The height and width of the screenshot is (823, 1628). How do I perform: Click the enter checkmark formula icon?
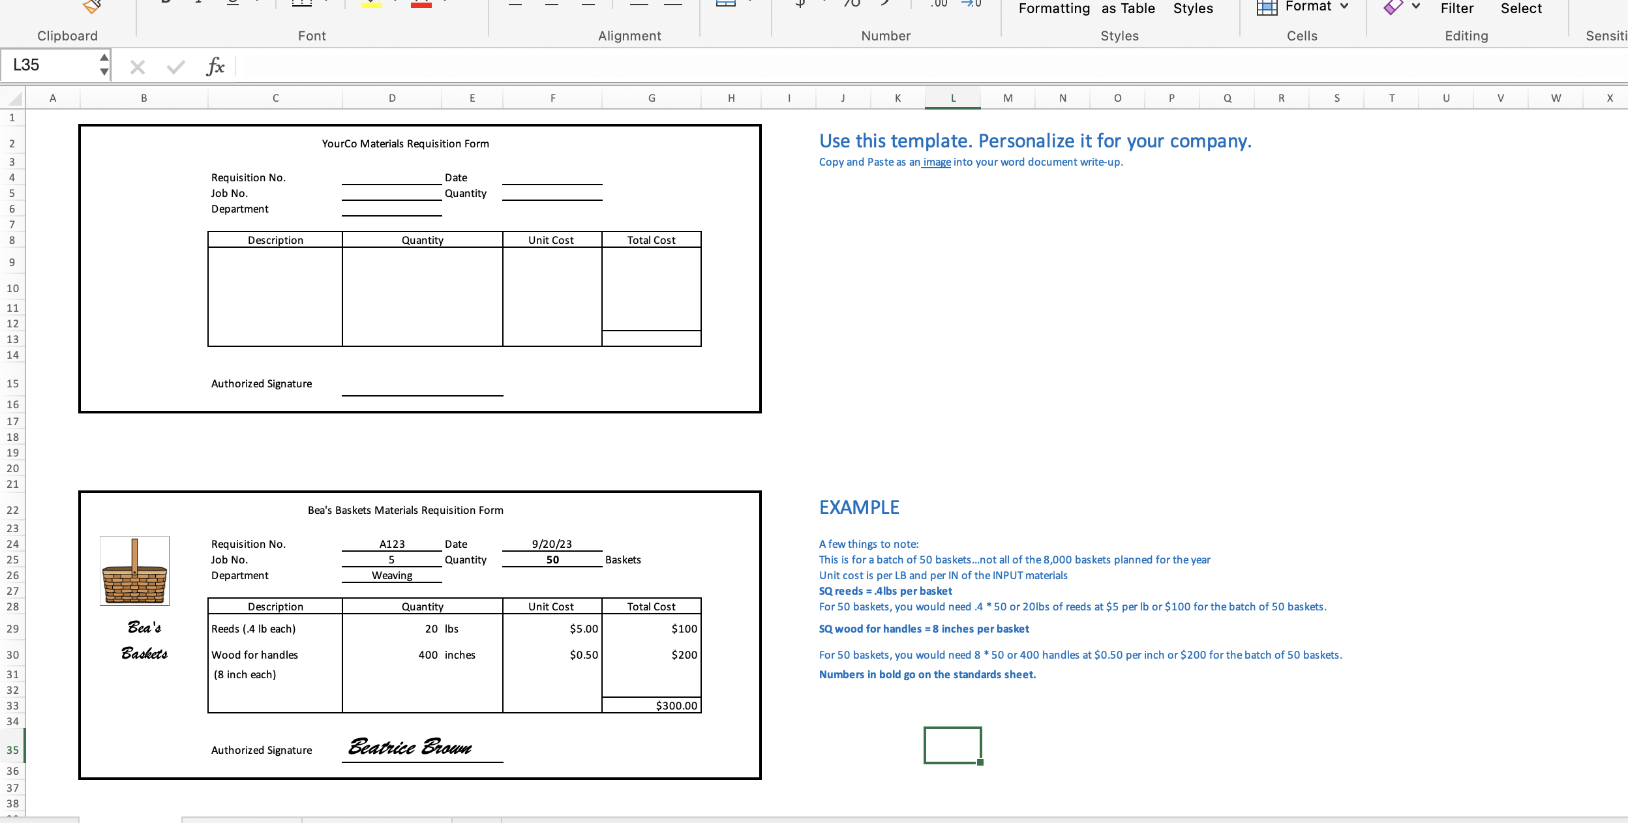coord(175,67)
